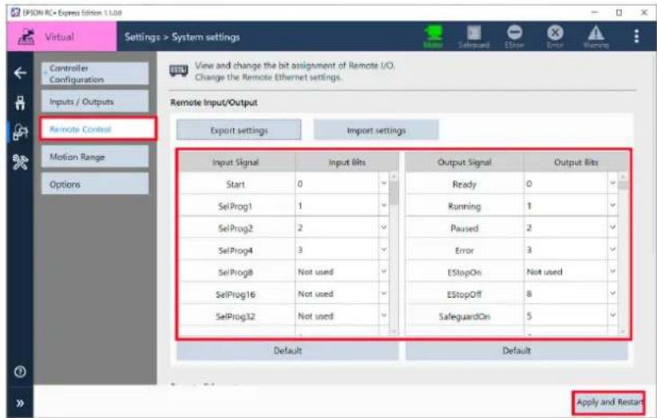Click the Ready output signal cell
657x418 pixels.
(x=465, y=185)
